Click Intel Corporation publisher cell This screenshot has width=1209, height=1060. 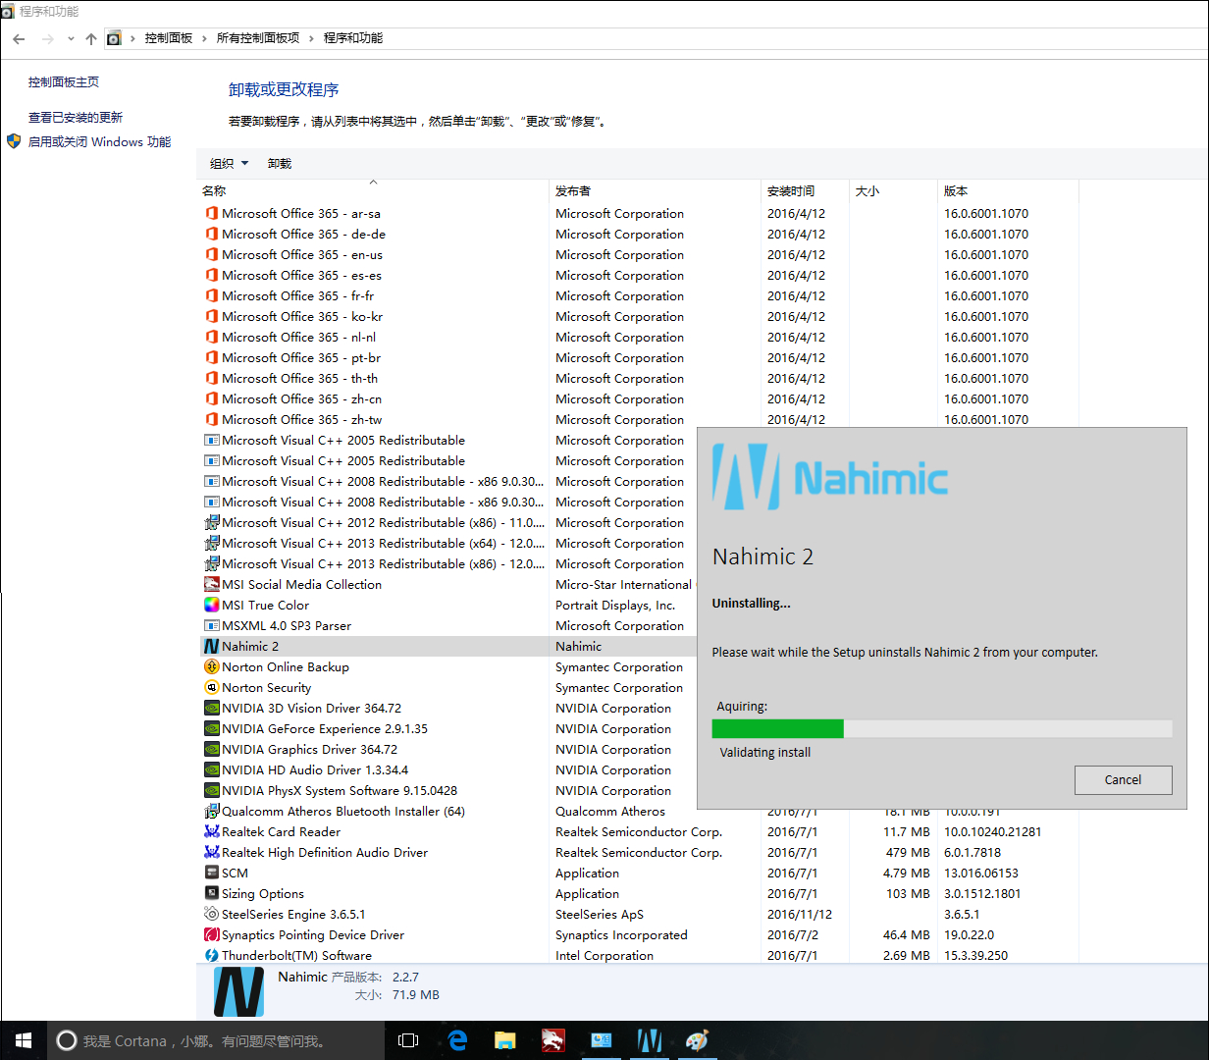pyautogui.click(x=604, y=956)
